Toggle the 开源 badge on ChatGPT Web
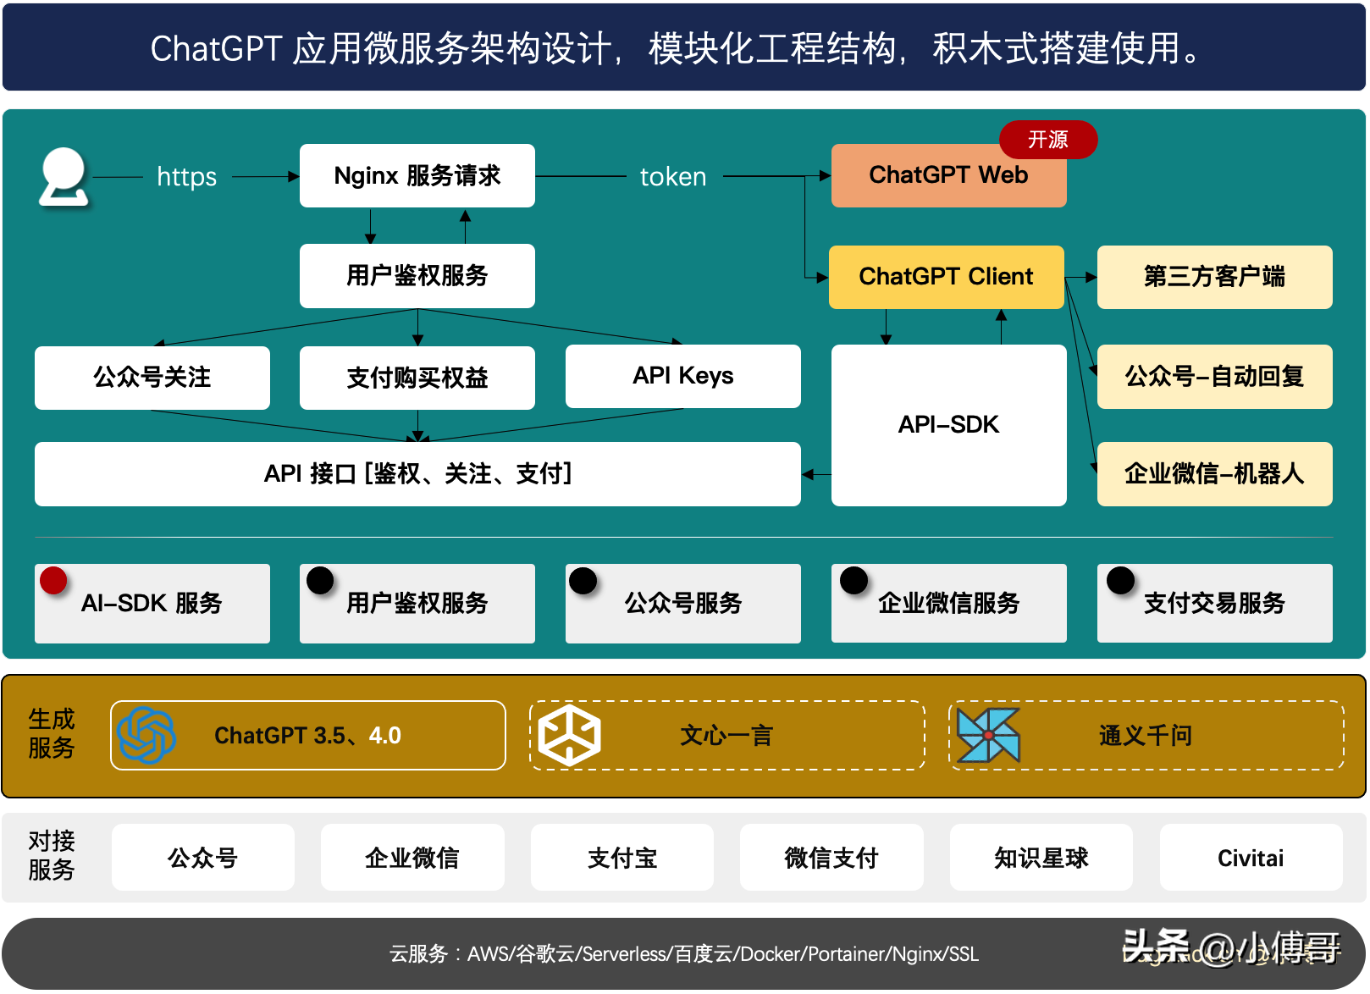Viewport: 1370px width, 994px height. 1048,140
